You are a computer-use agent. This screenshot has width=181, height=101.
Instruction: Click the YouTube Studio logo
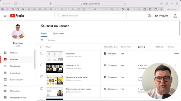tap(17, 16)
